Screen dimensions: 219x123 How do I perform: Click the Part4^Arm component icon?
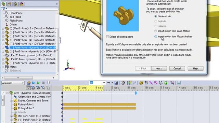click(x=7, y=40)
